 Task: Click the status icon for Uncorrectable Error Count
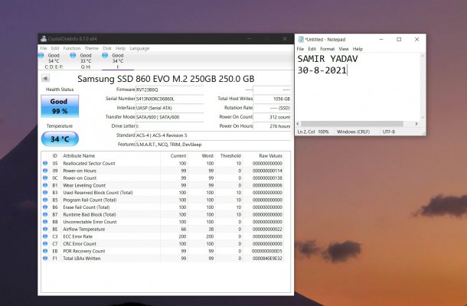click(45, 222)
